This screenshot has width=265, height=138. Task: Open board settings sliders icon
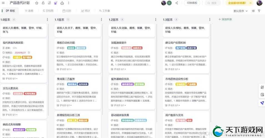[49, 3]
